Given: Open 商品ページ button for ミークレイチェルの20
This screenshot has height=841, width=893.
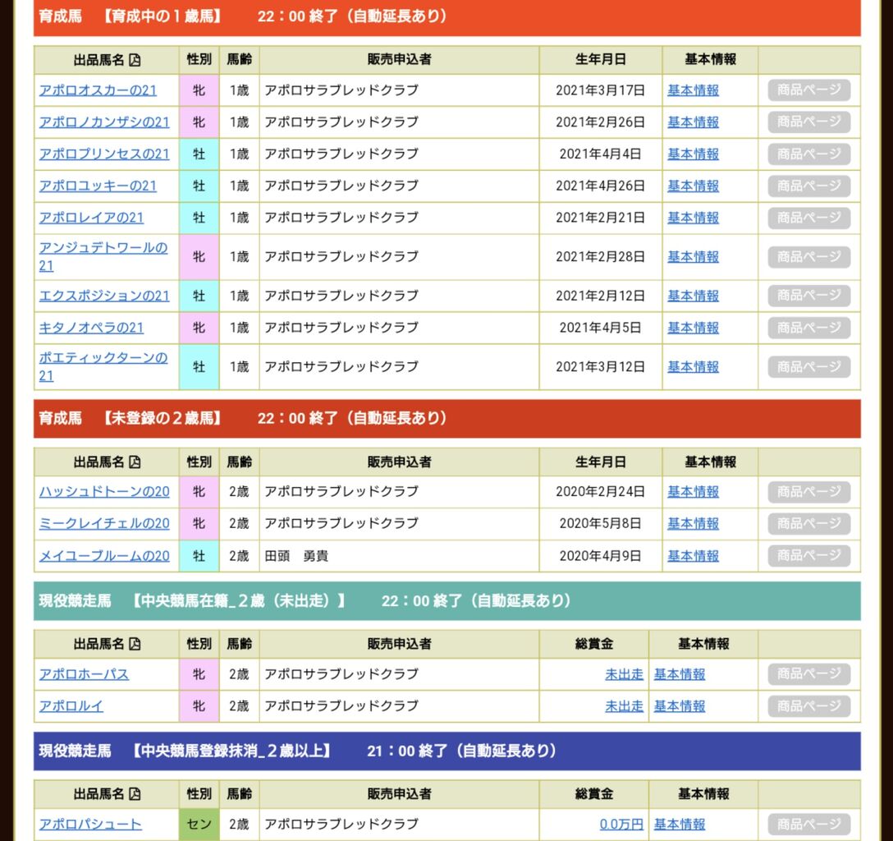Looking at the screenshot, I should (x=808, y=524).
